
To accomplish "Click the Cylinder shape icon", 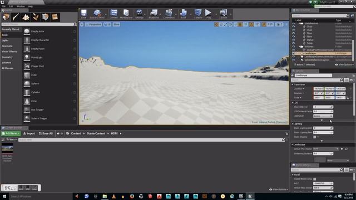I will (27, 92).
